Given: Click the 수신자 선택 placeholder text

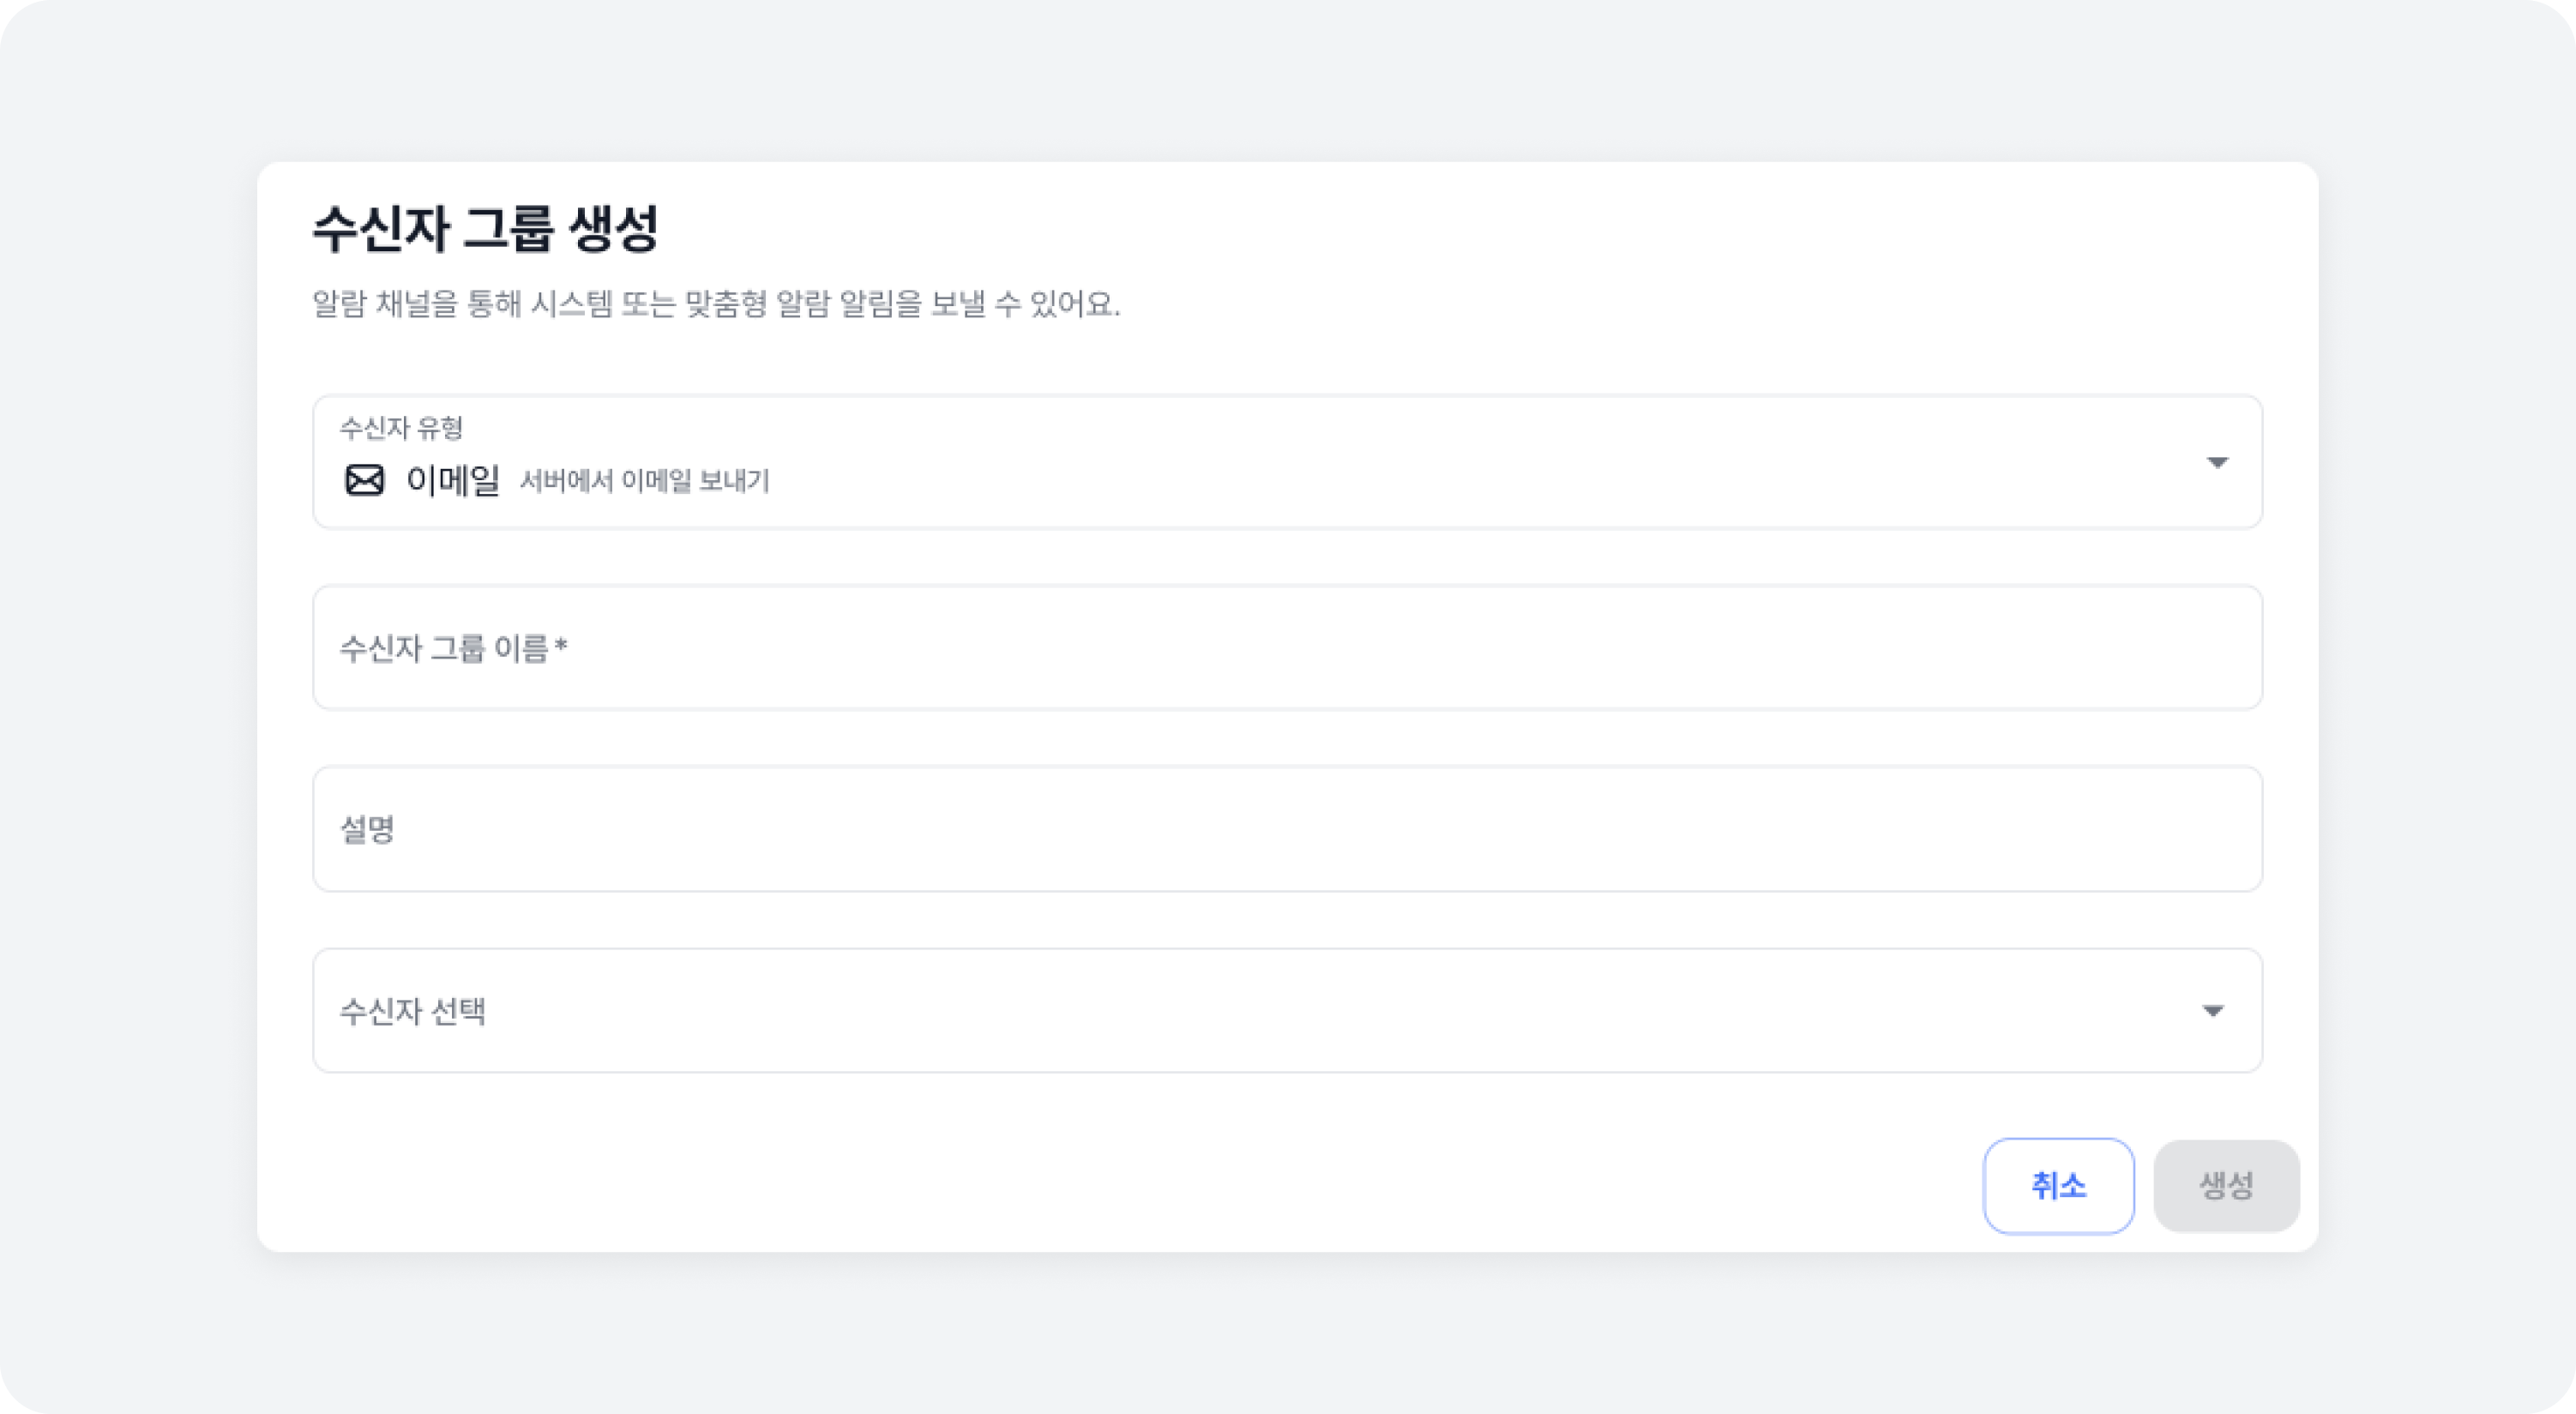Looking at the screenshot, I should pyautogui.click(x=413, y=1011).
